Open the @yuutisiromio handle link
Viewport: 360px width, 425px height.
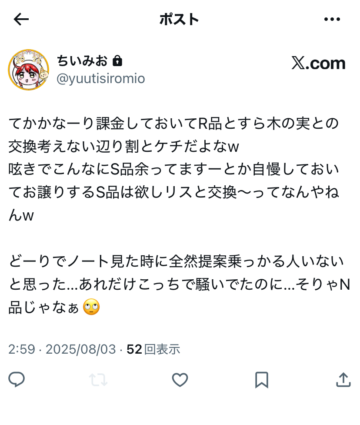(x=101, y=79)
